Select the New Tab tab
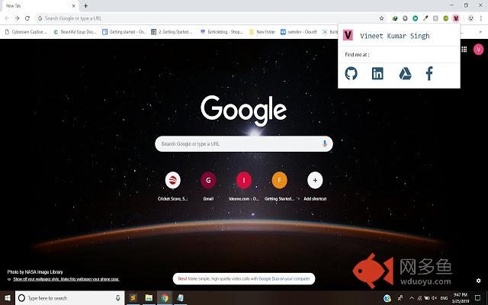488x305 pixels. point(39,5)
